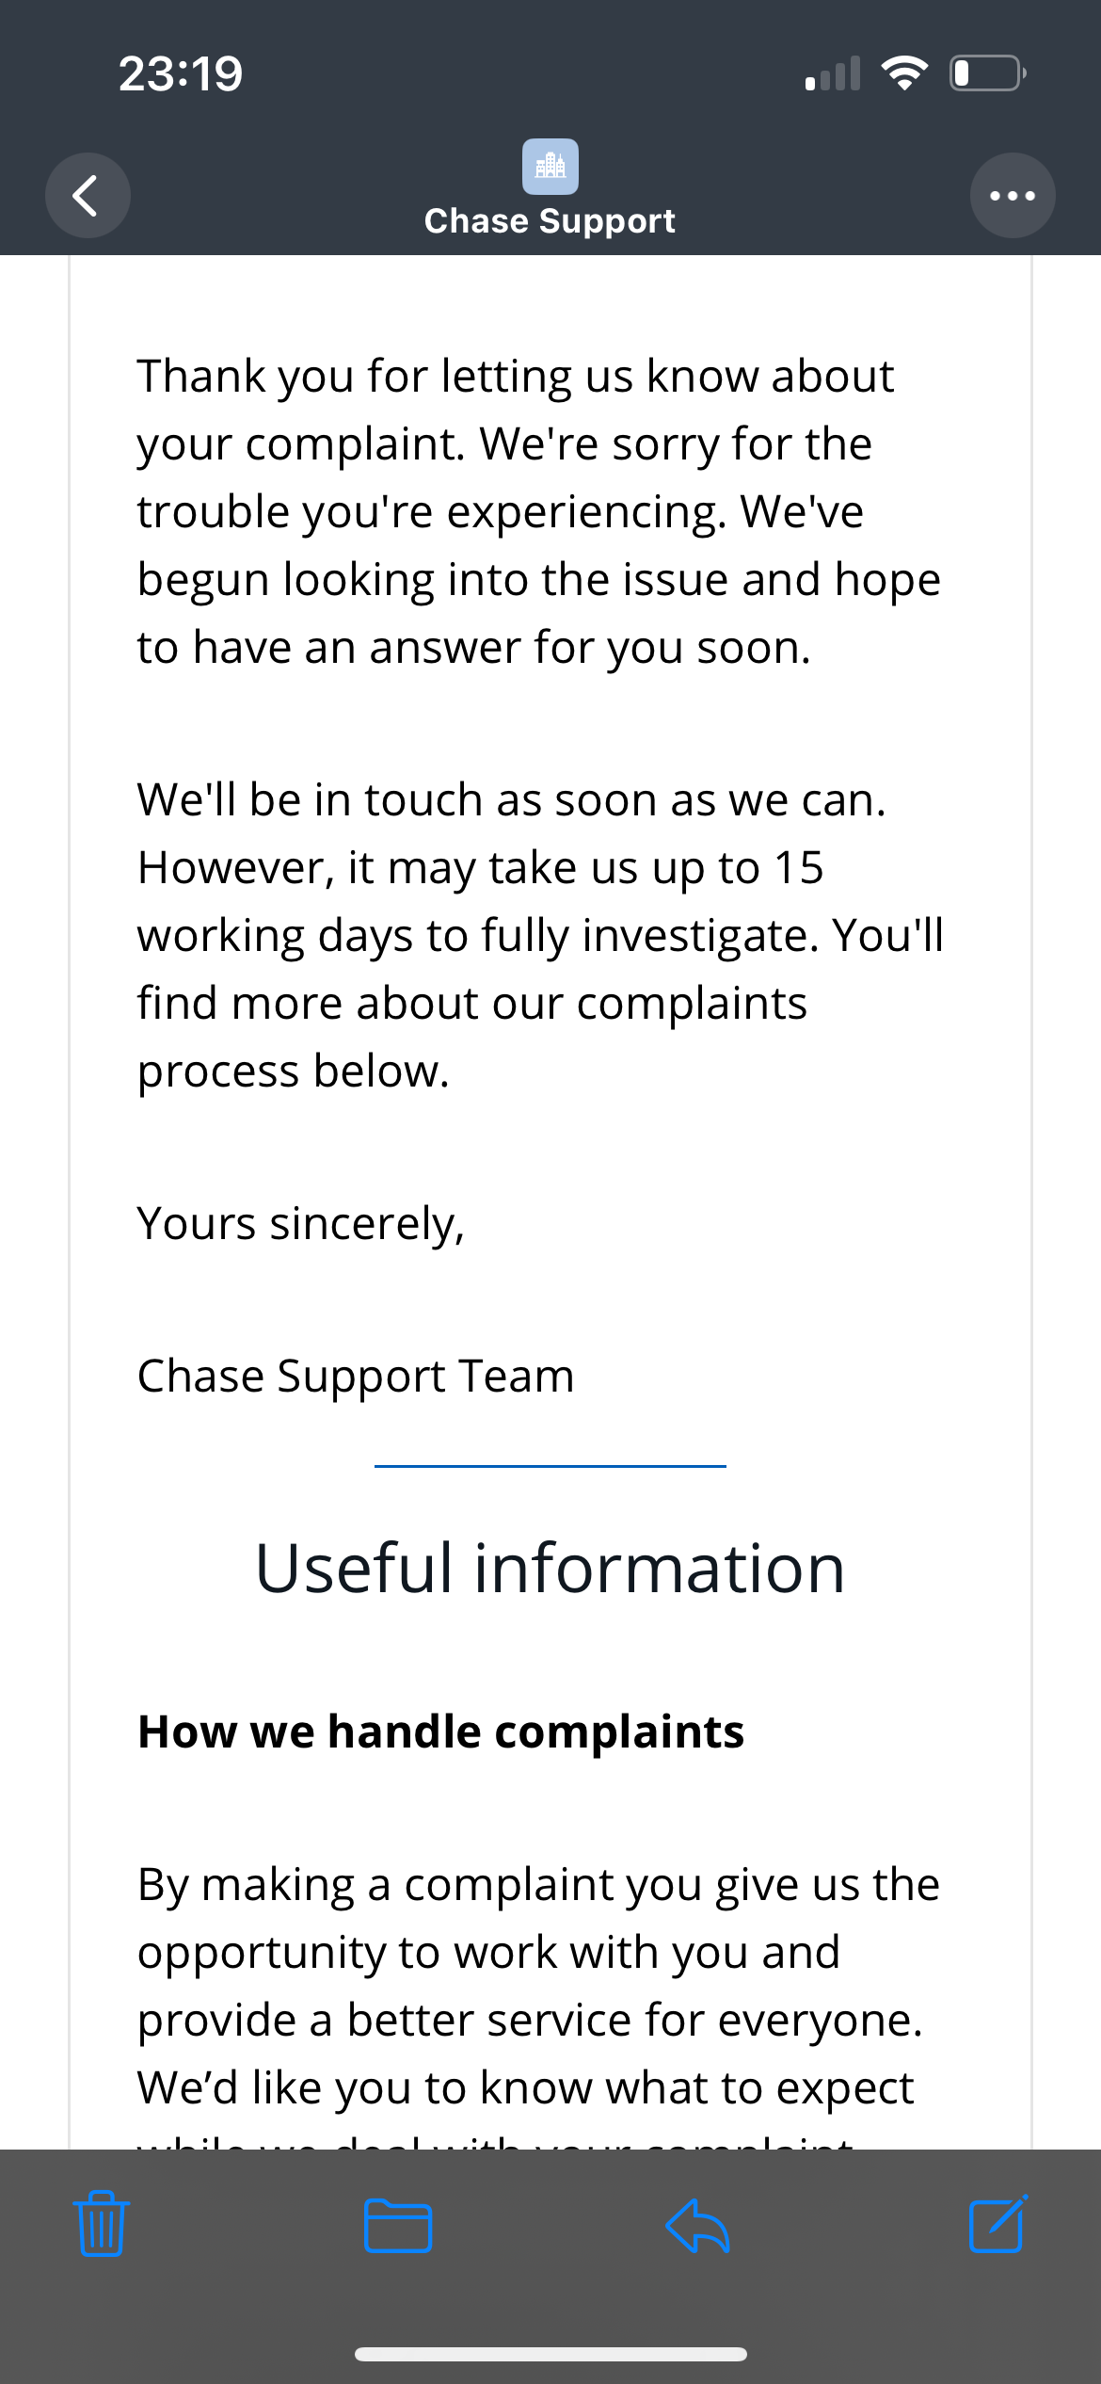This screenshot has width=1101, height=2384.
Task: Tap the "Chase Support Team" signature
Action: (356, 1377)
